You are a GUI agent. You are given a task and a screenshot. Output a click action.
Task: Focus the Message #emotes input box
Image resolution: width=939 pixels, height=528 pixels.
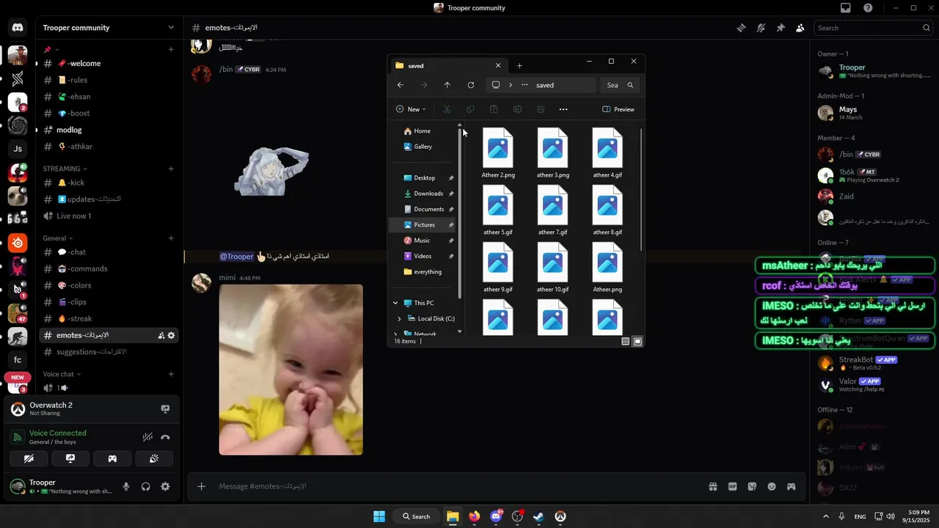[x=458, y=486]
